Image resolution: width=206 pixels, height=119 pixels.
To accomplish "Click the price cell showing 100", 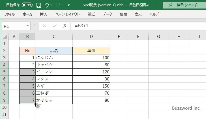I will (x=91, y=58).
